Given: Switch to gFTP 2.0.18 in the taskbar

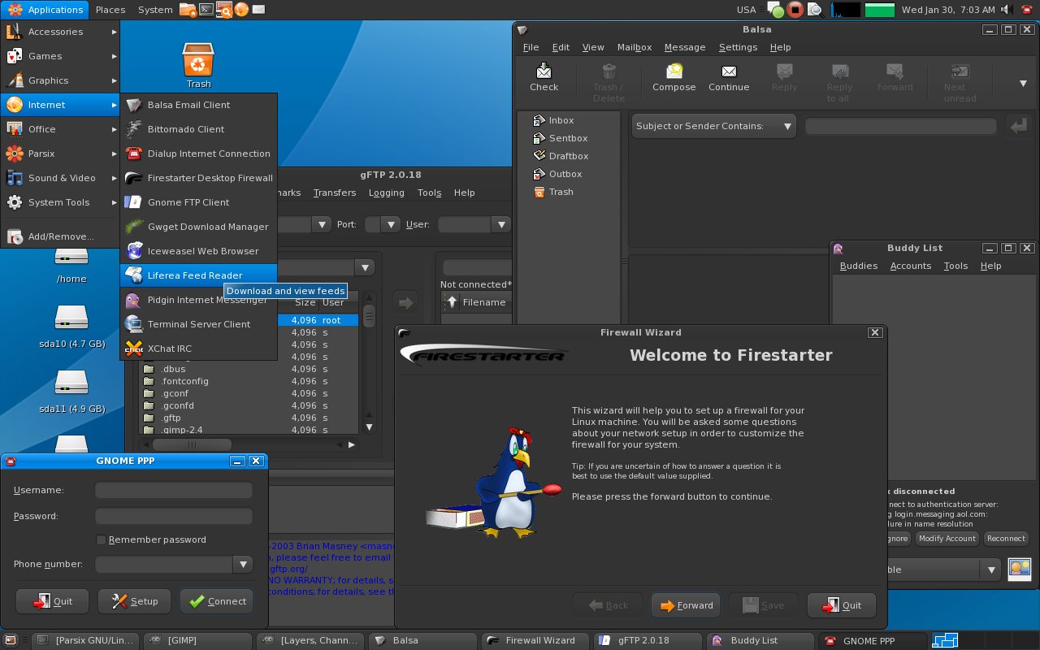Looking at the screenshot, I should pyautogui.click(x=647, y=640).
